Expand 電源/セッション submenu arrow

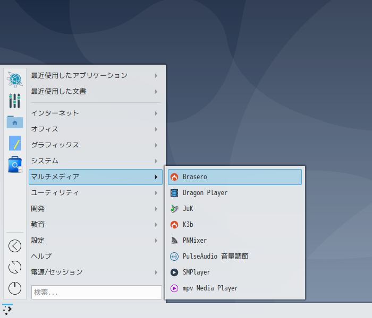click(156, 272)
